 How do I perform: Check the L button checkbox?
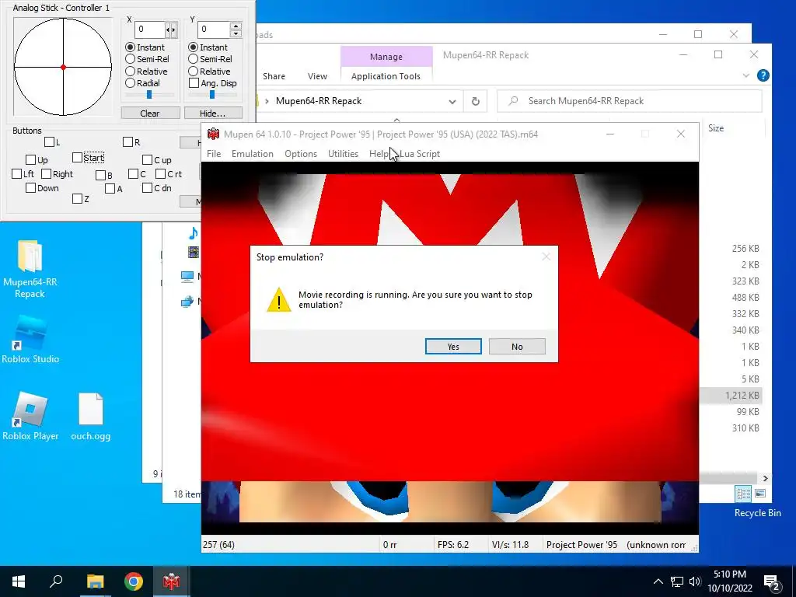coord(49,142)
